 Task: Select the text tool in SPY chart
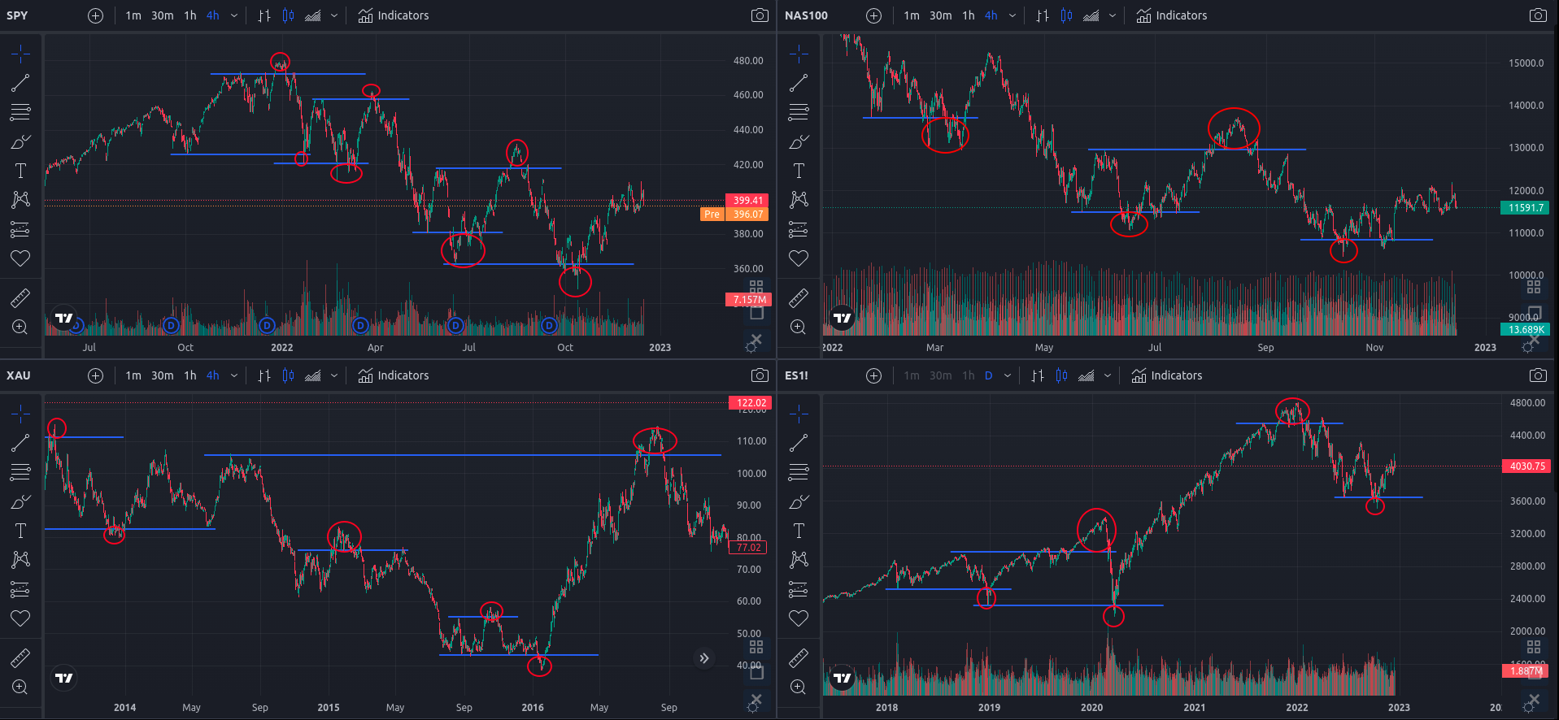tap(20, 171)
